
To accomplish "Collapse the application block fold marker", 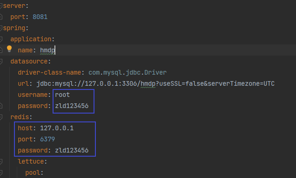I will pos(1,39).
